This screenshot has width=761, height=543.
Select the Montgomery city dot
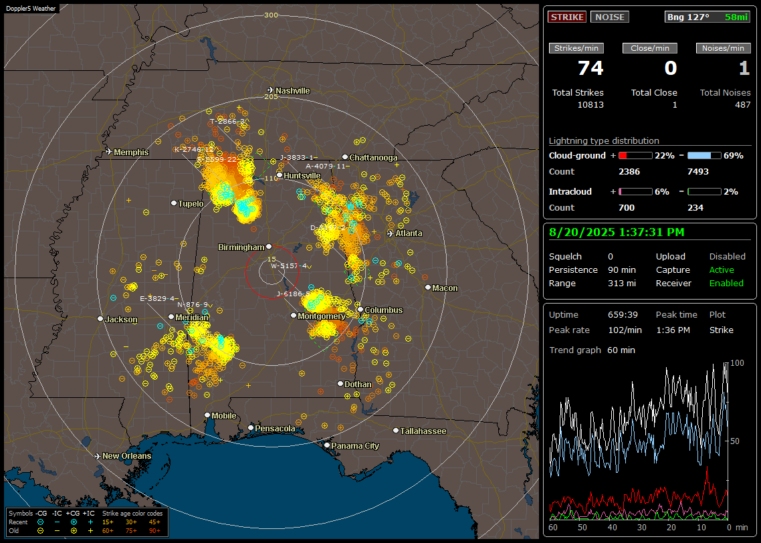click(x=294, y=316)
